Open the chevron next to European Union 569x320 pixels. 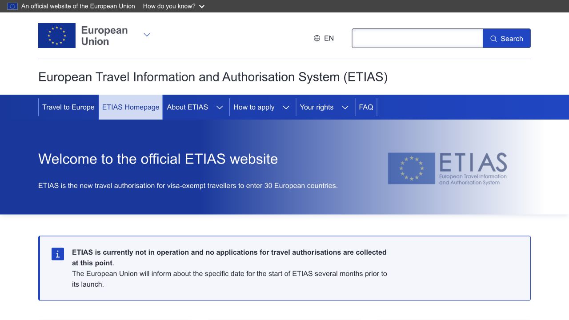(147, 35)
